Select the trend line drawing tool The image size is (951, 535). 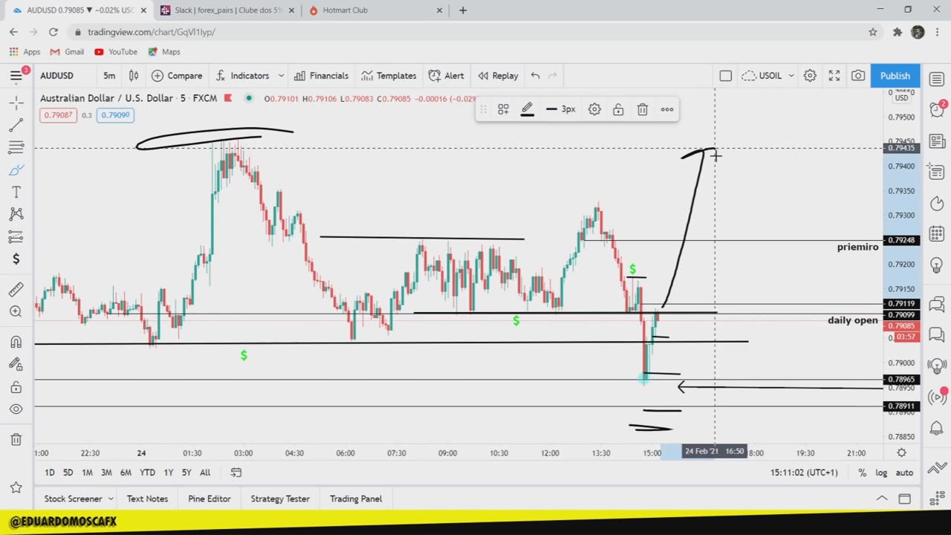click(16, 125)
